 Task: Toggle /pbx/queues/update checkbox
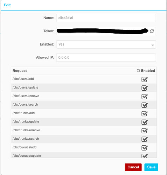pyautogui.click(x=145, y=156)
